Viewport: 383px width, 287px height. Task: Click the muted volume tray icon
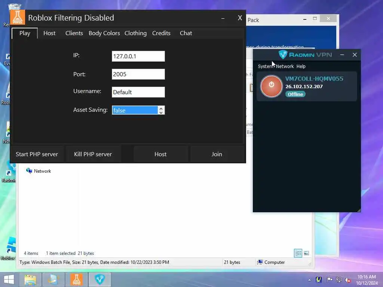(348, 280)
